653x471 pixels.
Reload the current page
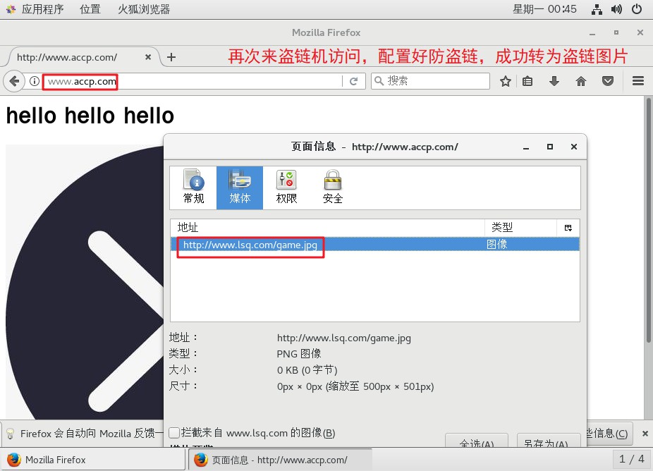[353, 81]
